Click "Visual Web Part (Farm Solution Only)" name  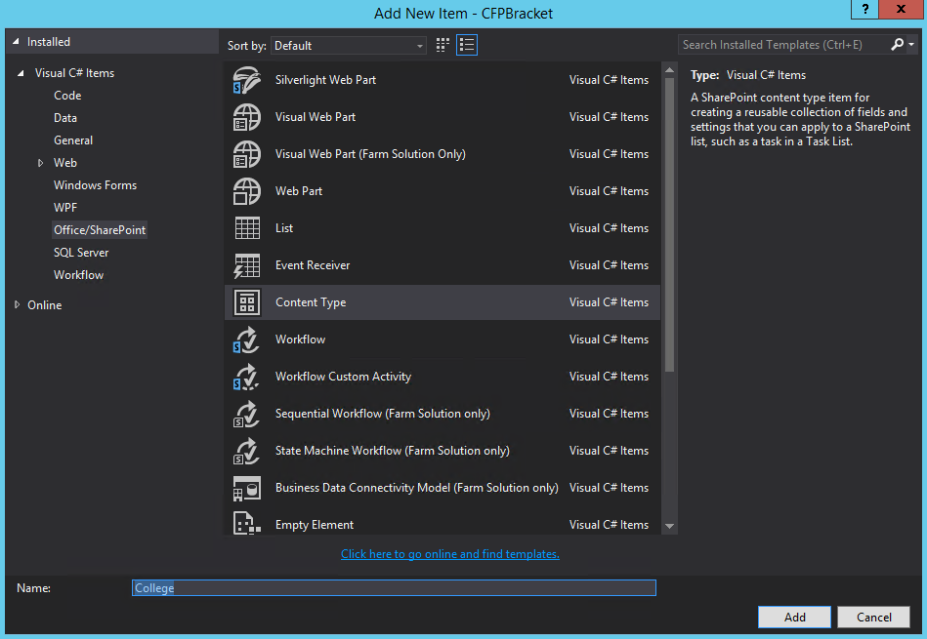click(x=370, y=154)
